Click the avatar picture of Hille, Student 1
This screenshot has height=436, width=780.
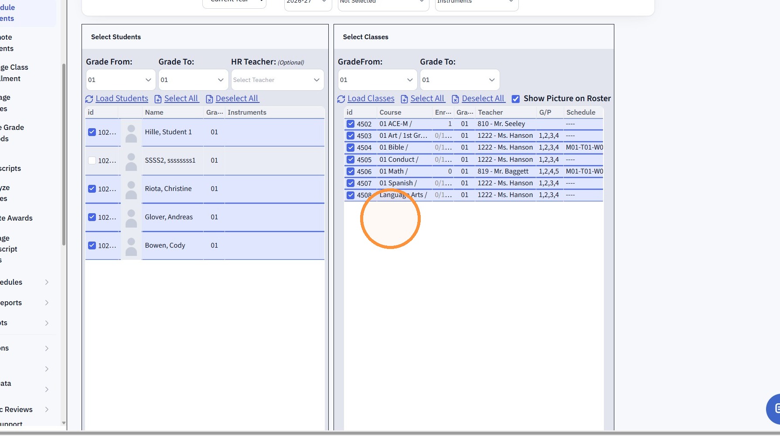click(131, 133)
